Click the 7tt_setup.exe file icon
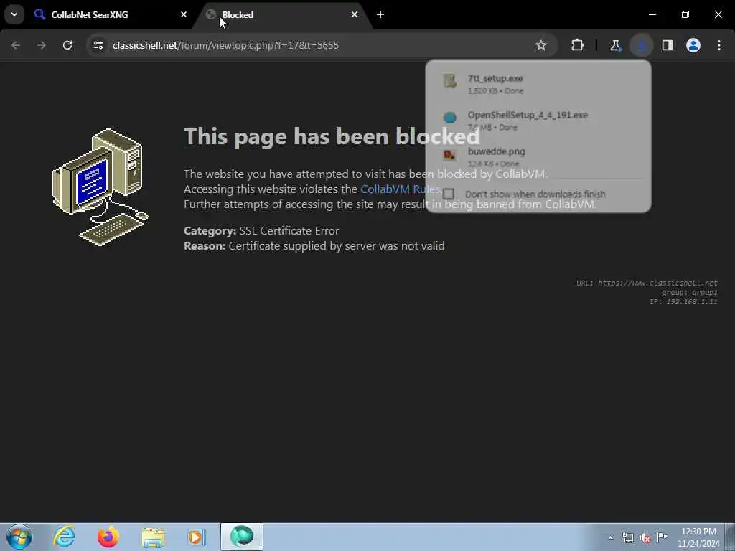 (450, 80)
